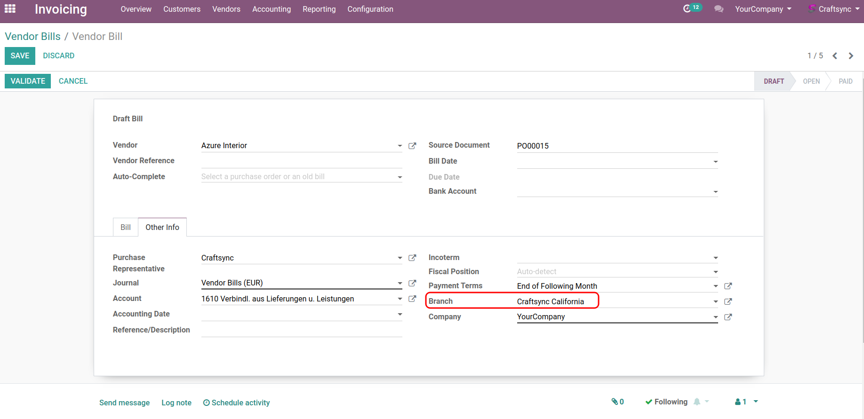Viewport: 864px width, 419px height.
Task: Open the conversations chat bubble icon
Action: point(719,9)
